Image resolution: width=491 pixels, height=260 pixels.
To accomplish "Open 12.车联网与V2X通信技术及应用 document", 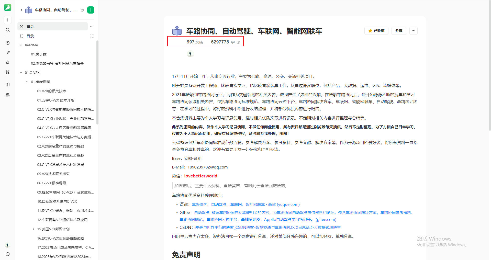I will tap(62, 220).
